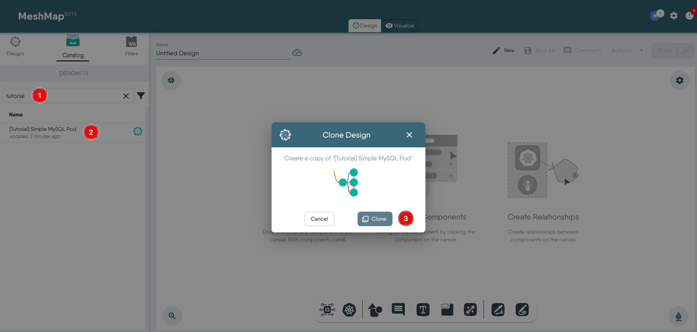Switch to the Catalog tab
The height and width of the screenshot is (332, 697).
click(x=73, y=47)
